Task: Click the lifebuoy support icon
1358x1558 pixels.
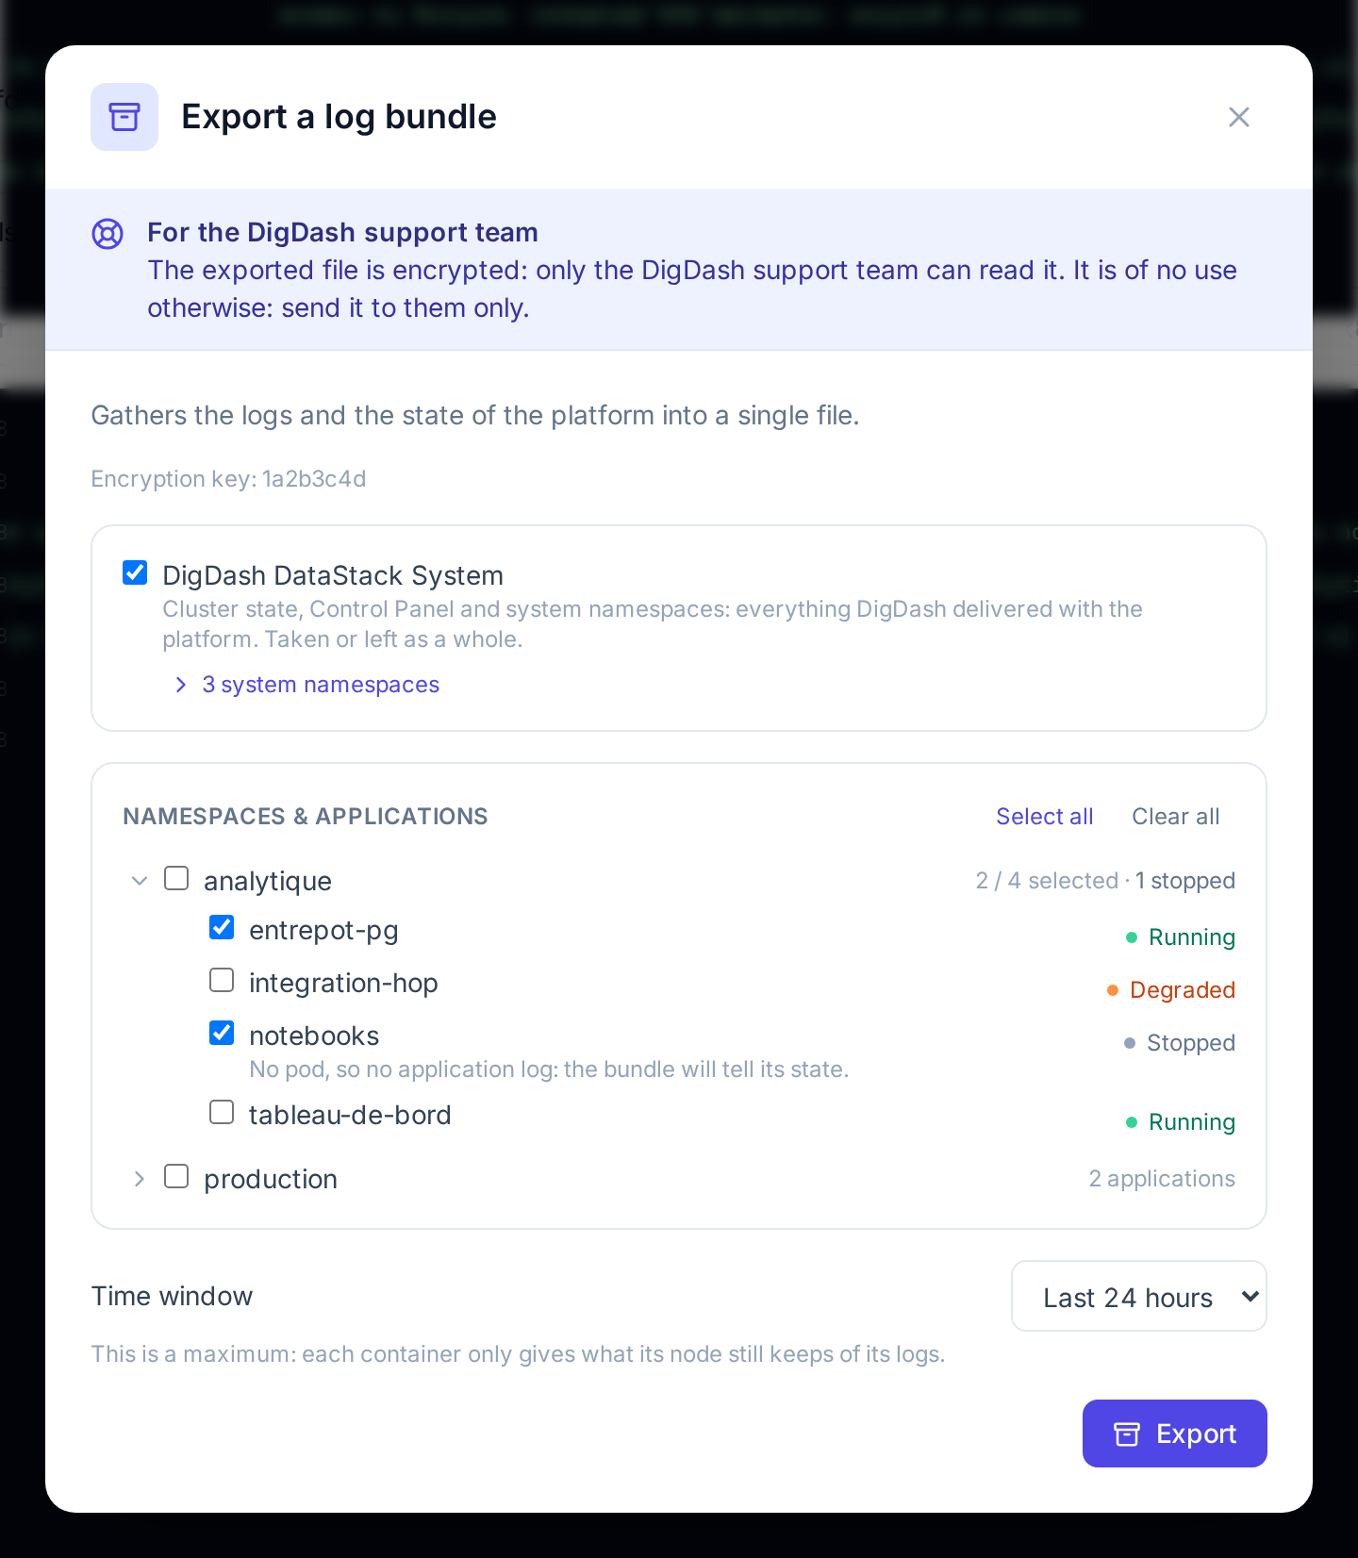Action: point(108,234)
